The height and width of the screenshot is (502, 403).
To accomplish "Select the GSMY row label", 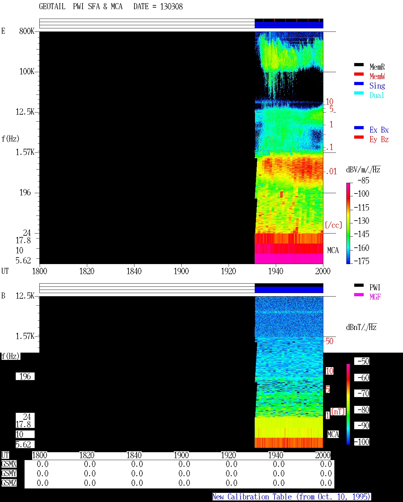I will [x=9, y=473].
